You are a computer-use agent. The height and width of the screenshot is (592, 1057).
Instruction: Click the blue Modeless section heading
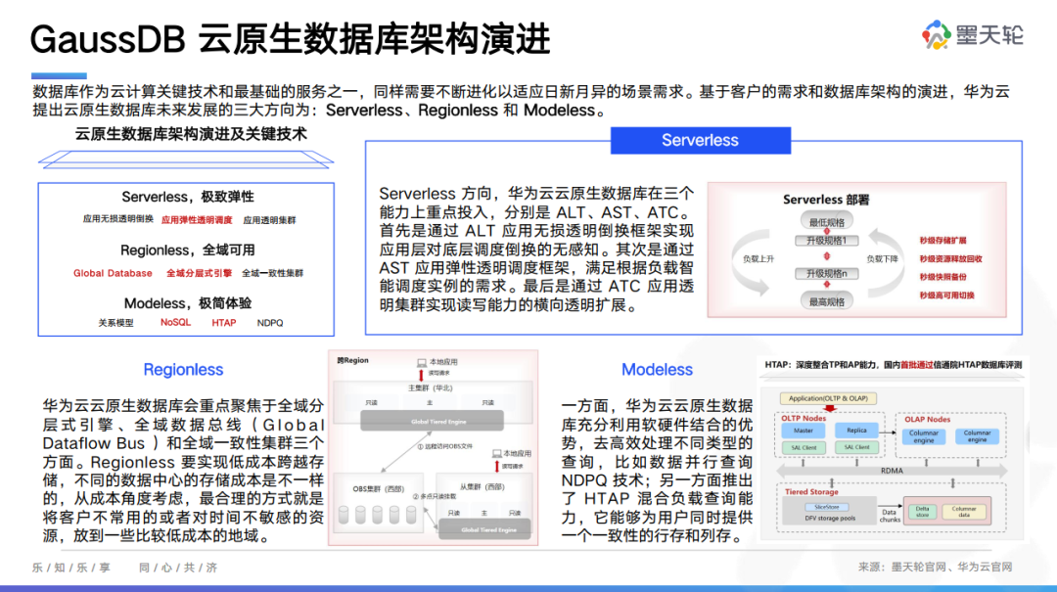click(x=658, y=370)
